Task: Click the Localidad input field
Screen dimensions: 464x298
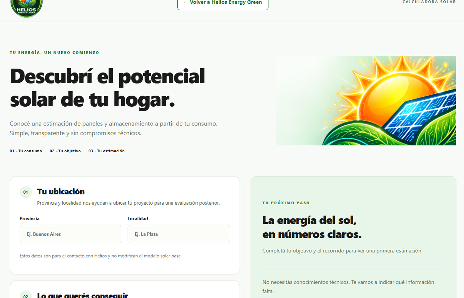Action: click(179, 234)
